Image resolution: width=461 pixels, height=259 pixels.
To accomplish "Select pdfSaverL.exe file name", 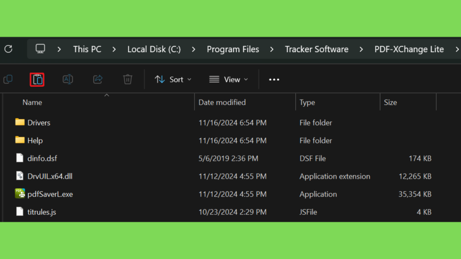I will (x=50, y=194).
